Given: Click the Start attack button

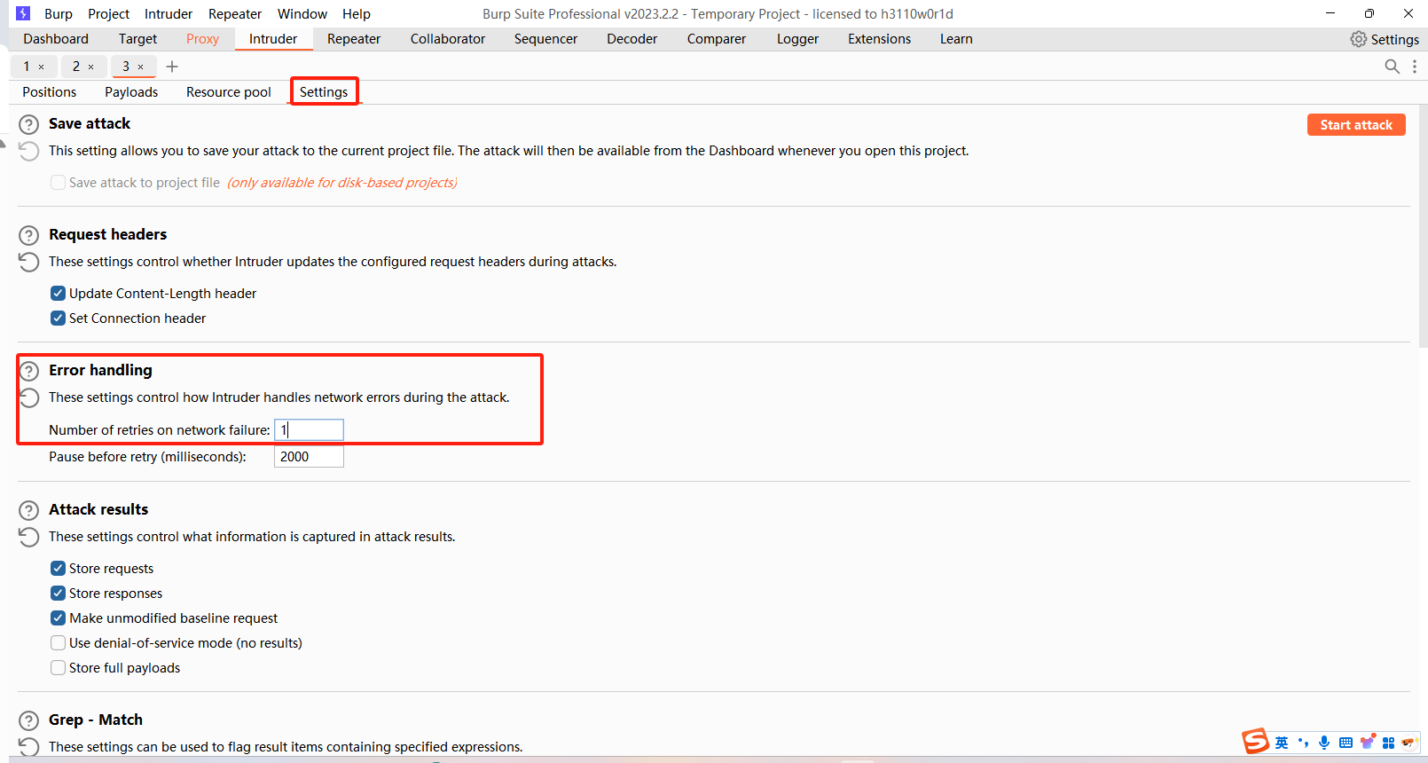Looking at the screenshot, I should pos(1356,125).
